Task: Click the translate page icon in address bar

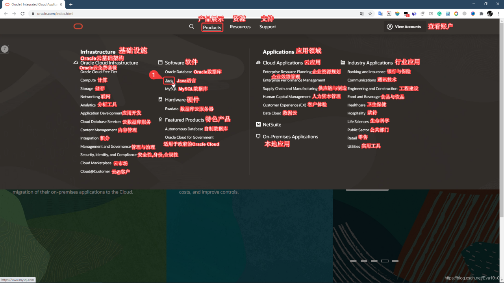Action: point(361,13)
